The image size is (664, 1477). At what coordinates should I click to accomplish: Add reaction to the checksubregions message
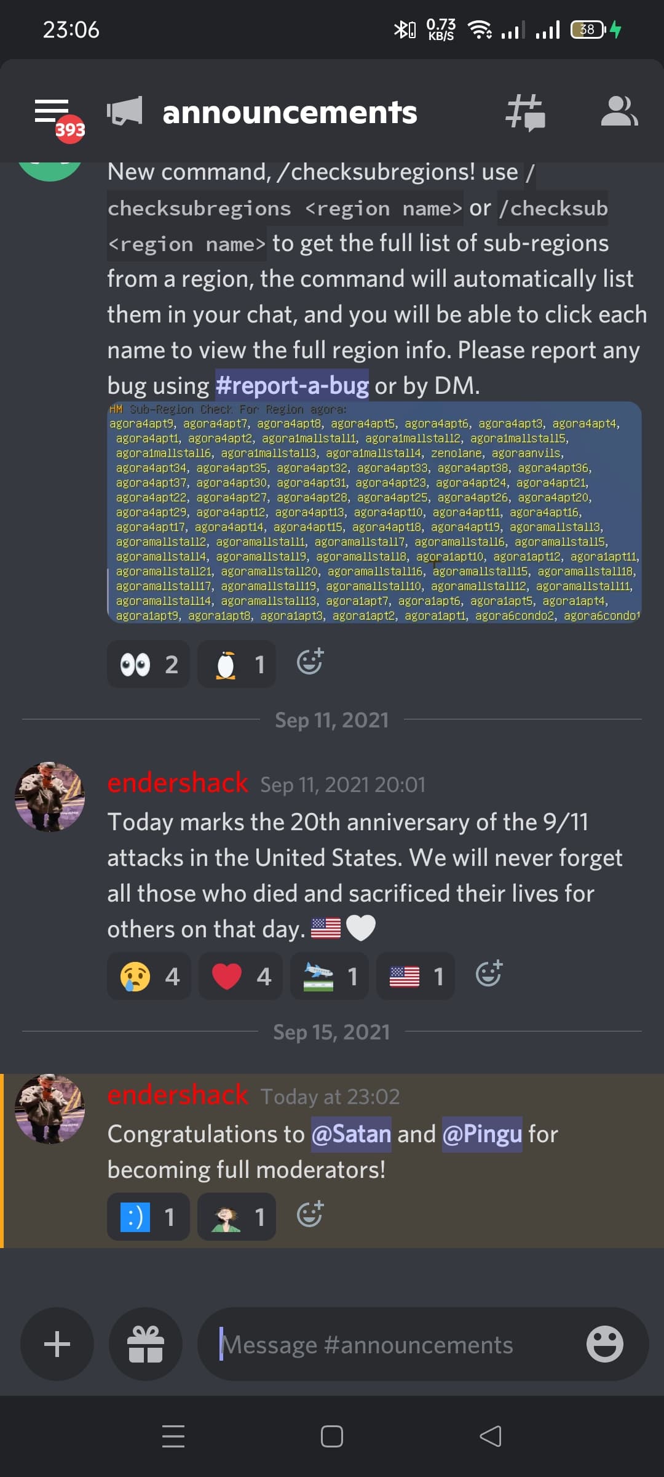[309, 662]
